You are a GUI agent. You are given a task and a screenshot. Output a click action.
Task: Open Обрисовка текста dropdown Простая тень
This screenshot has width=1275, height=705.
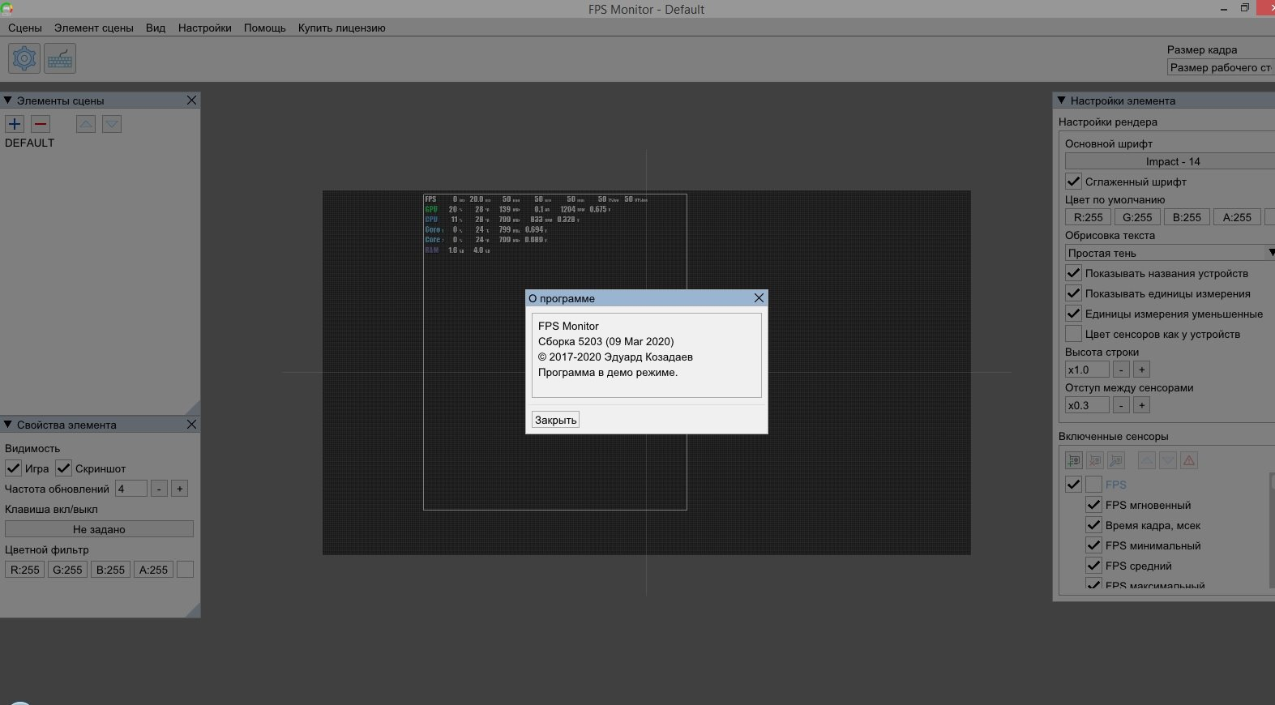pos(1170,253)
